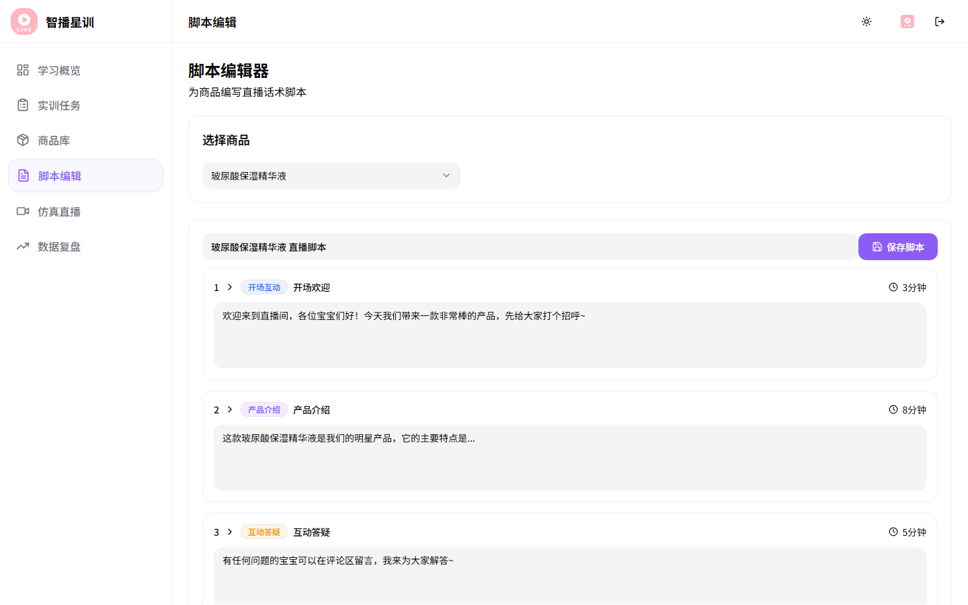This screenshot has width=968, height=605.
Task: Click the logout arrow icon top right
Action: tap(940, 21)
